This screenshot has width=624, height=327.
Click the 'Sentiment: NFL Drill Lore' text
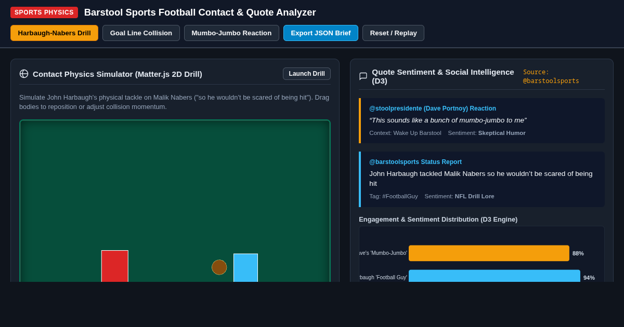(x=459, y=196)
